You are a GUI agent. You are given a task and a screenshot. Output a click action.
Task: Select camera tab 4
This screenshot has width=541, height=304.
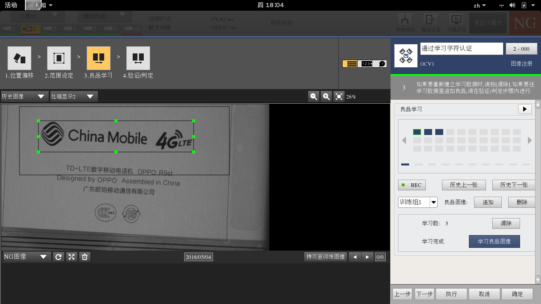71,28
